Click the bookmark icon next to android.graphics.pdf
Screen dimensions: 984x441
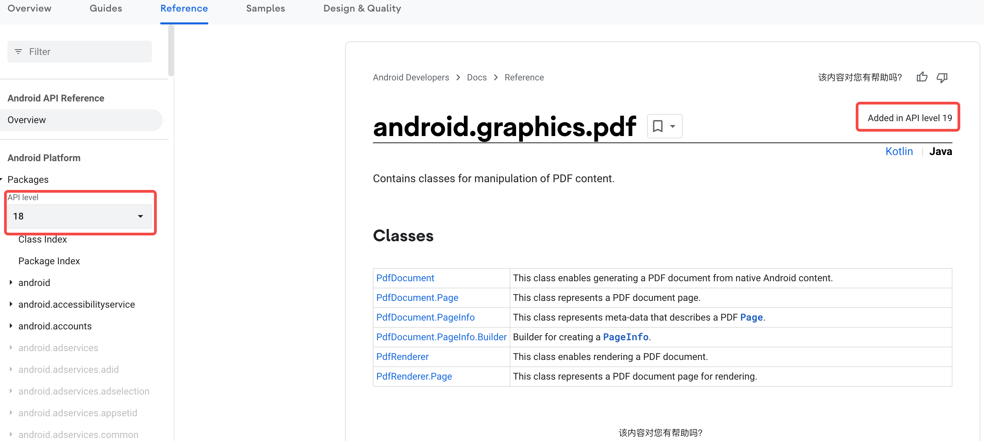point(658,126)
